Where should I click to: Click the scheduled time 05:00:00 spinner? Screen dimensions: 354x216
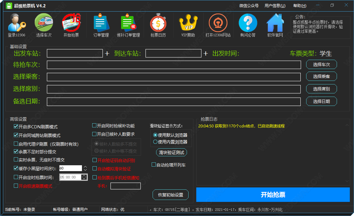tap(84, 177)
